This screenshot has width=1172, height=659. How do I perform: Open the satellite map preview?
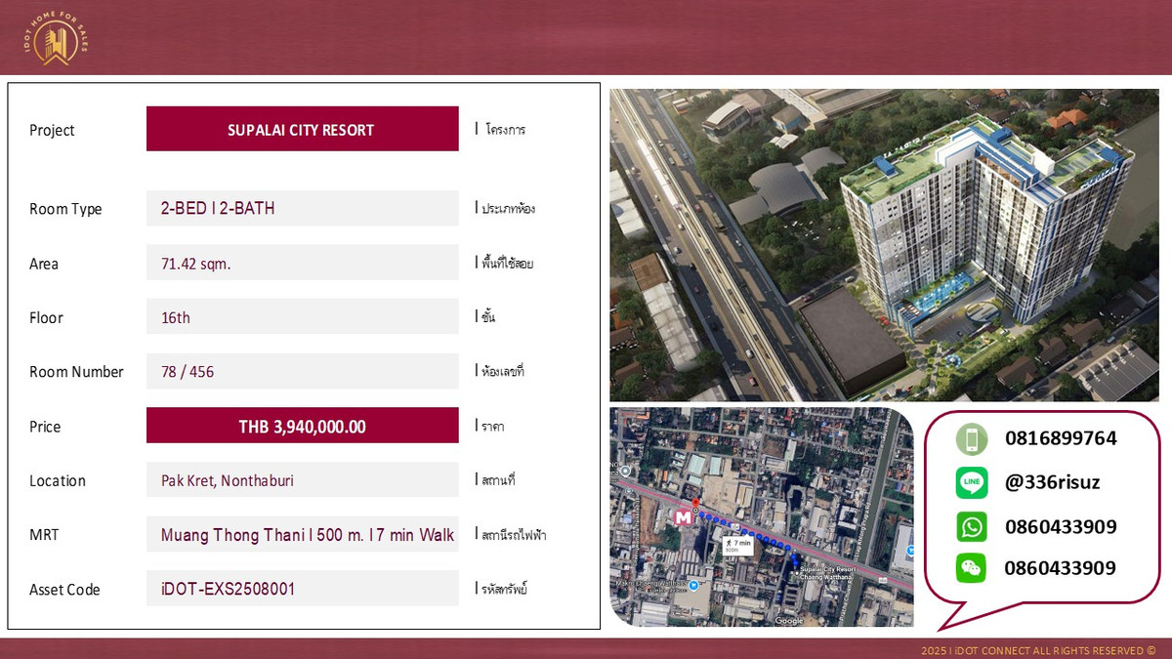tap(762, 518)
